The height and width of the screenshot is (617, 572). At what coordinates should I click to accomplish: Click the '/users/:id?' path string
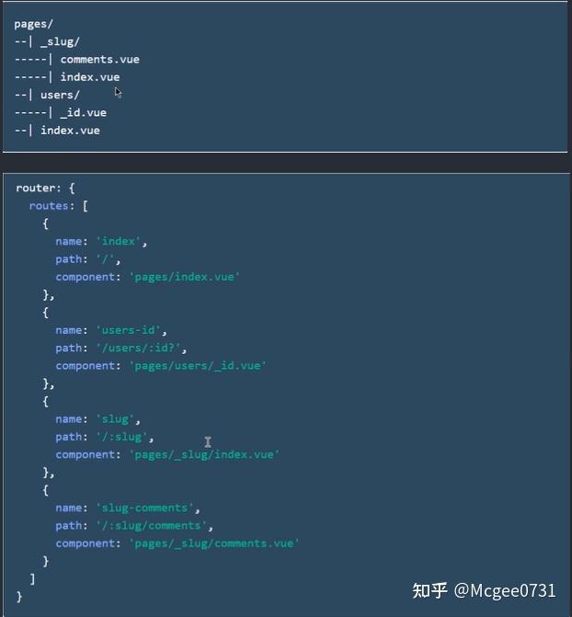(139, 348)
